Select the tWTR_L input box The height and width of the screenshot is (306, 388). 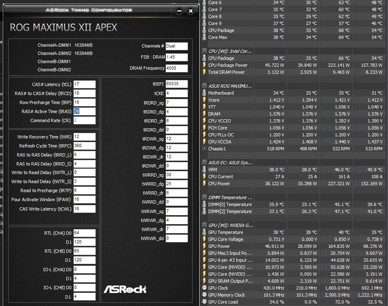click(84, 172)
